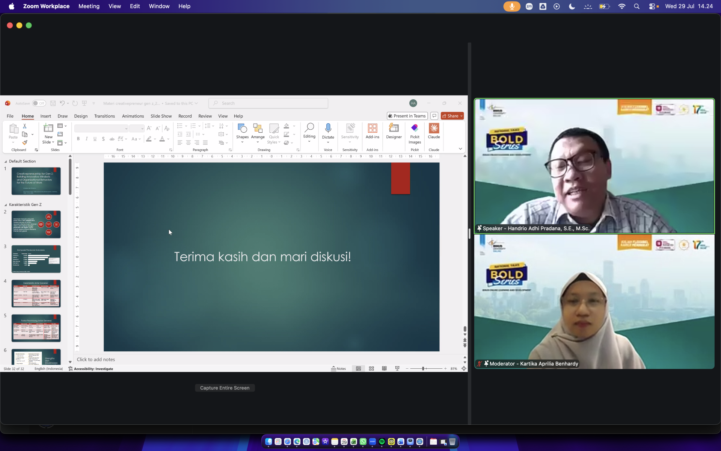The height and width of the screenshot is (451, 721).
Task: Click Present in Teams button
Action: (407, 116)
